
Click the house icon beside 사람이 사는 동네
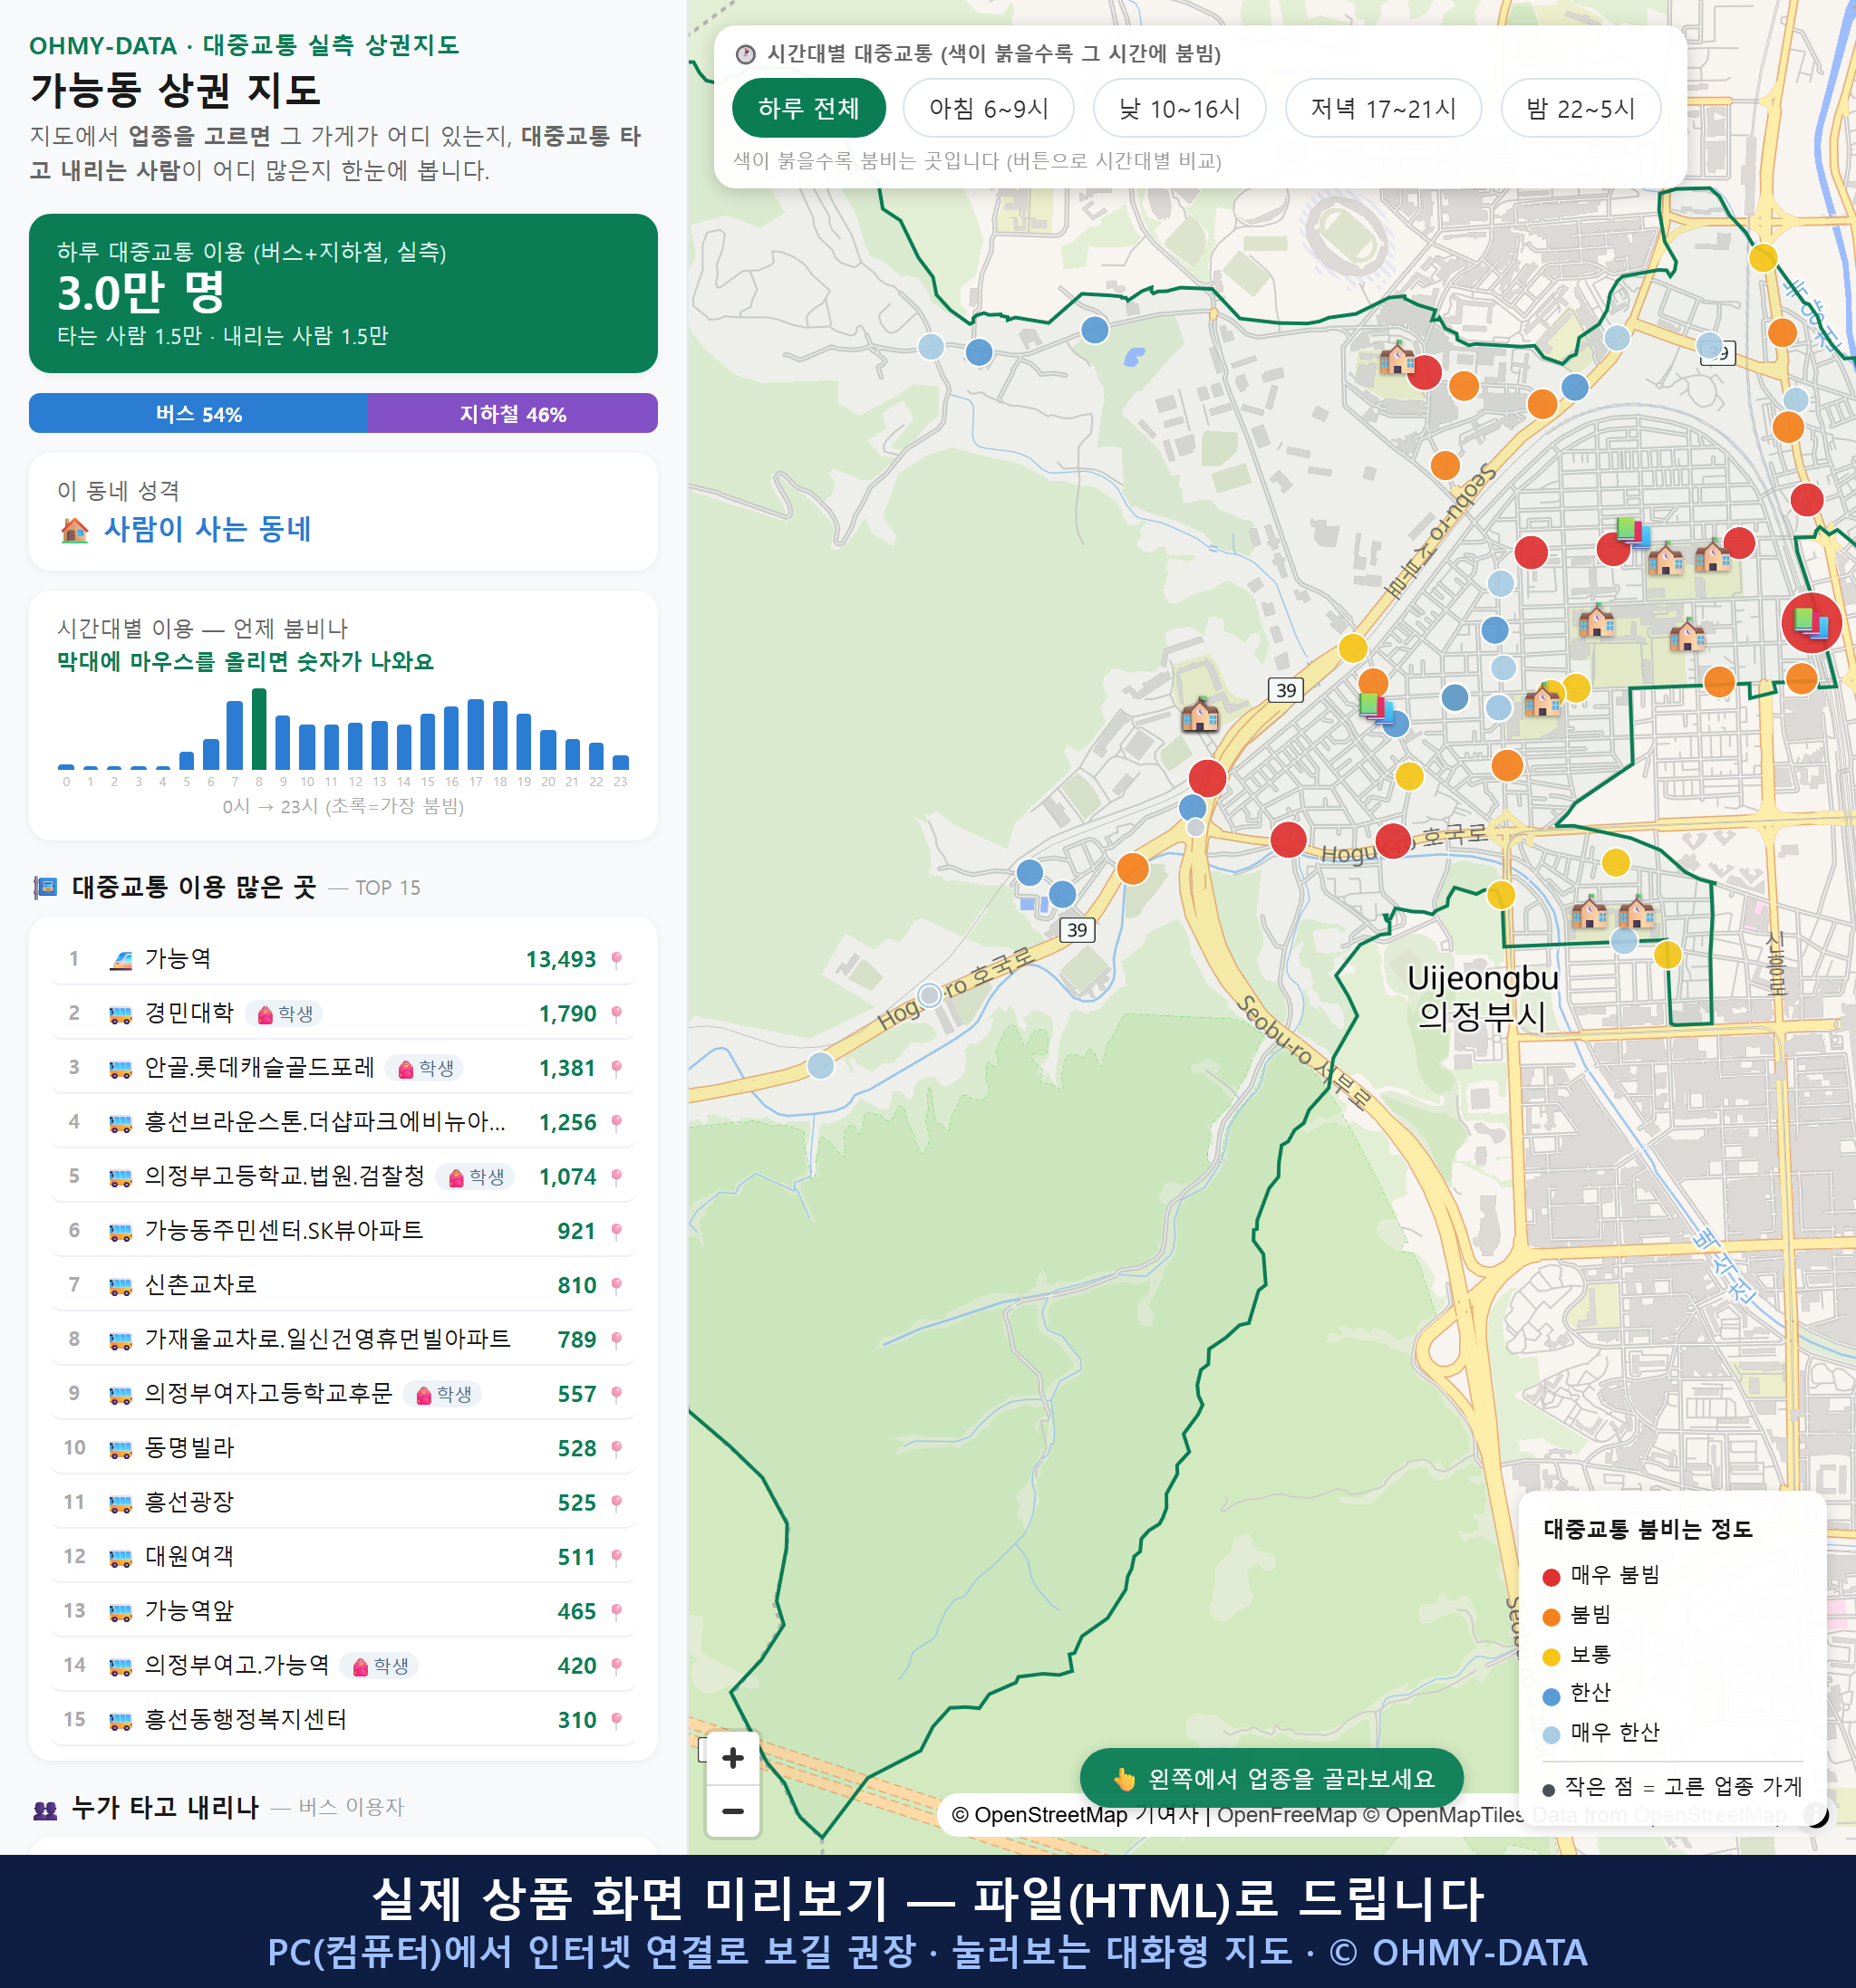point(75,529)
